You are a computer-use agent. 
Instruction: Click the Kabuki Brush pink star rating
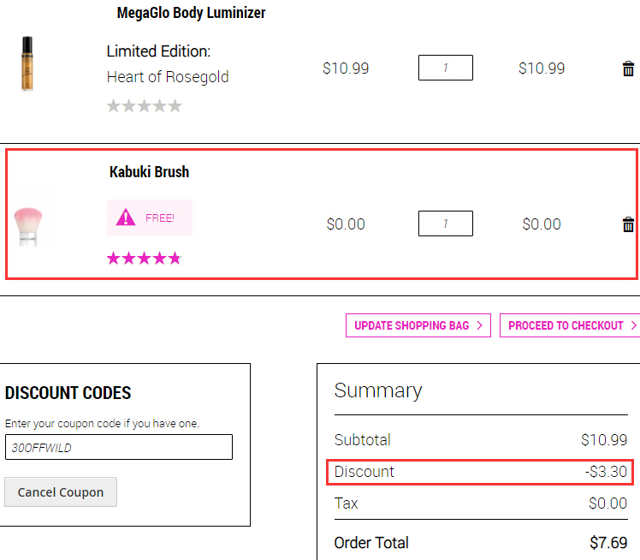(x=144, y=258)
